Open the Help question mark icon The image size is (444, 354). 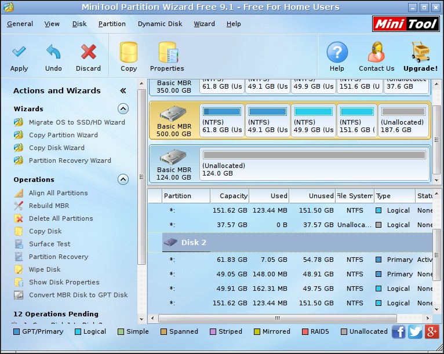pyautogui.click(x=337, y=52)
